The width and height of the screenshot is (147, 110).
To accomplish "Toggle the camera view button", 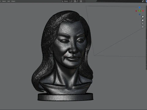I will (143, 24).
